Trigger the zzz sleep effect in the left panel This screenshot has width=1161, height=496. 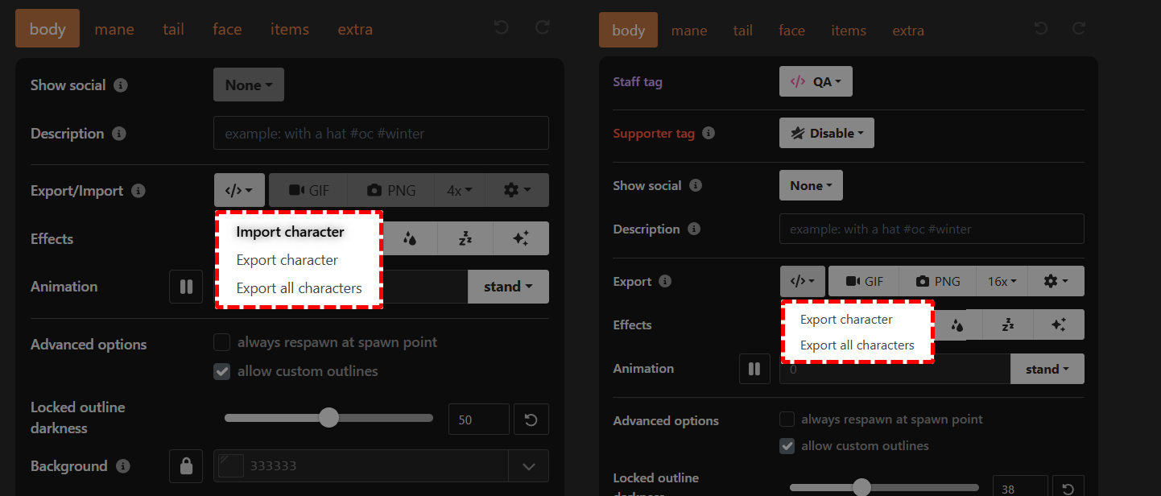click(x=465, y=238)
